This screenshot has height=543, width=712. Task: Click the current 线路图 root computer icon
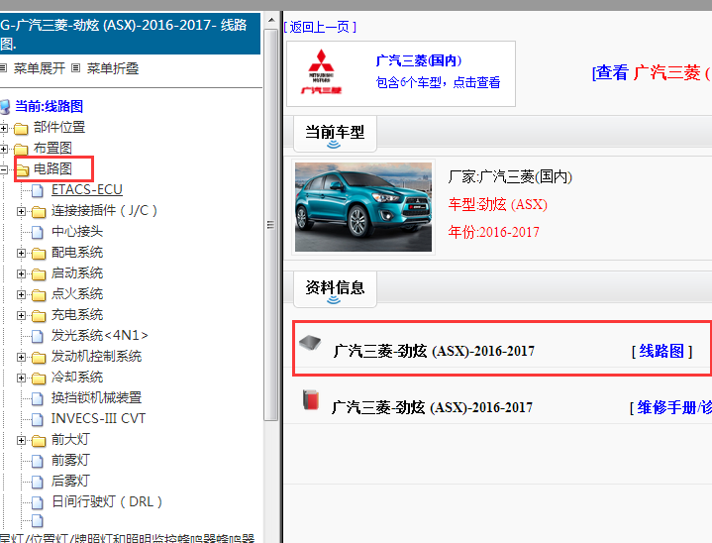pos(5,108)
